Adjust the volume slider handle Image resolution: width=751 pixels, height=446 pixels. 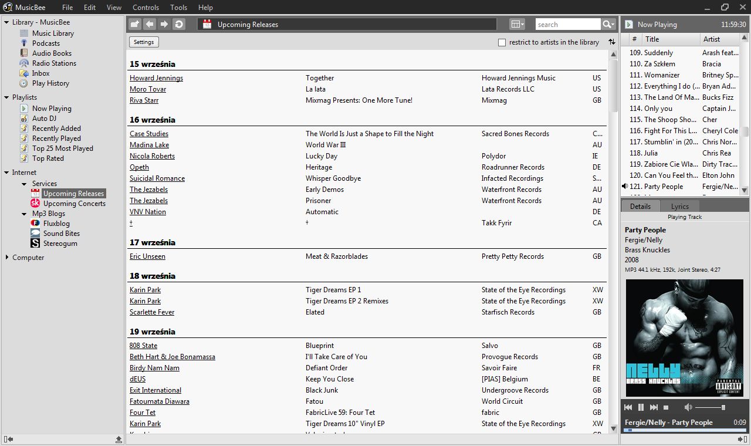tap(723, 407)
